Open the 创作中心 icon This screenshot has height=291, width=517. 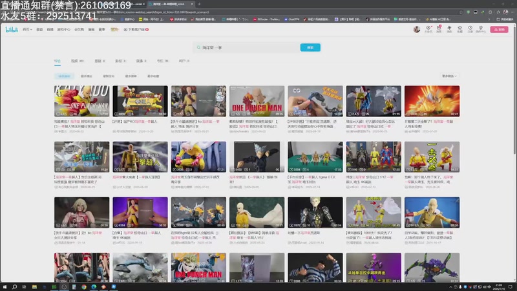(481, 29)
